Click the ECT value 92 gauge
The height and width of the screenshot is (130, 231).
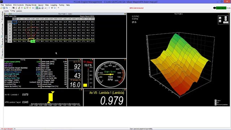pyautogui.click(x=77, y=66)
